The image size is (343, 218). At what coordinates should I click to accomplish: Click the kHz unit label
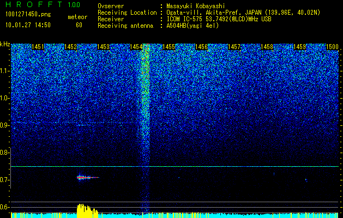(5, 44)
